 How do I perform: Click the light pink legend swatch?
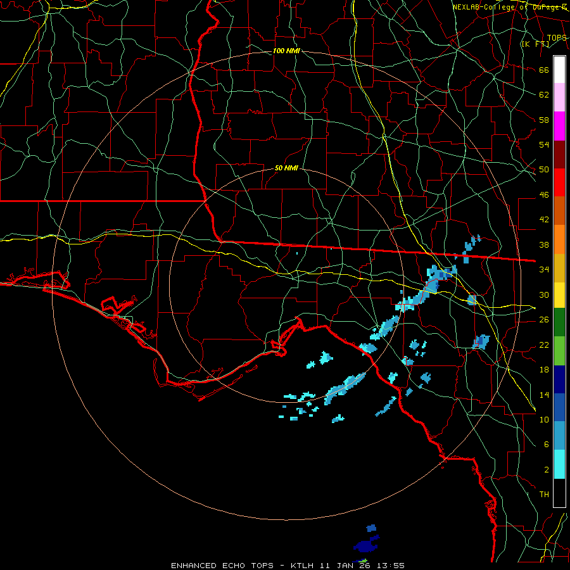coord(559,98)
